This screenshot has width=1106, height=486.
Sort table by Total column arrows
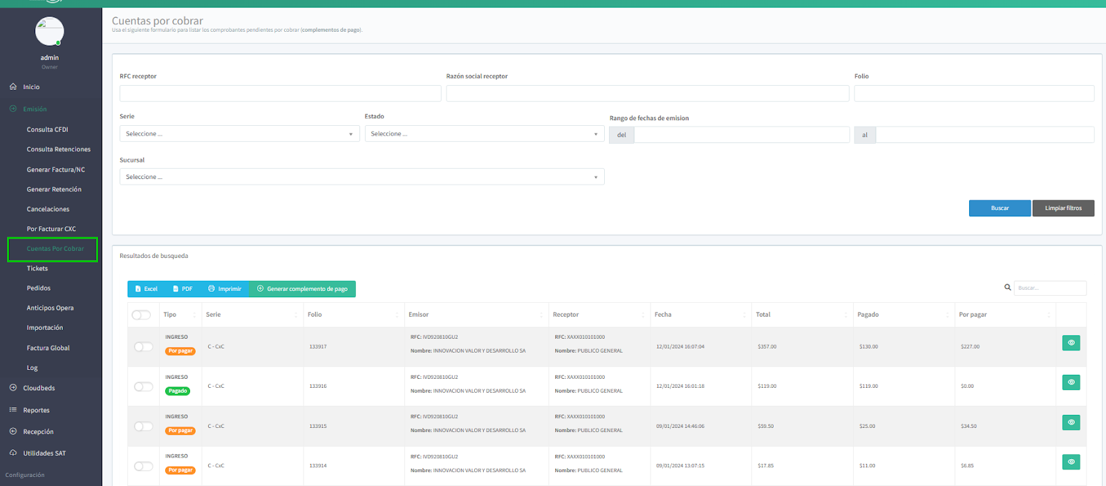(846, 315)
